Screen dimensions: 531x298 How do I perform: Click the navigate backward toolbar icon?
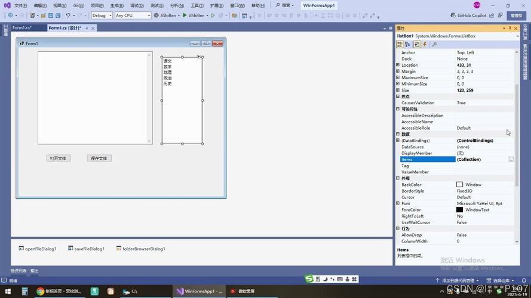11,15
